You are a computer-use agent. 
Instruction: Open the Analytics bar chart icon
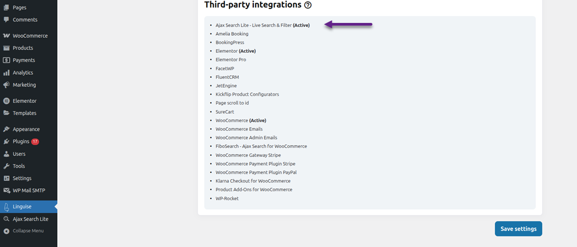[x=6, y=73]
